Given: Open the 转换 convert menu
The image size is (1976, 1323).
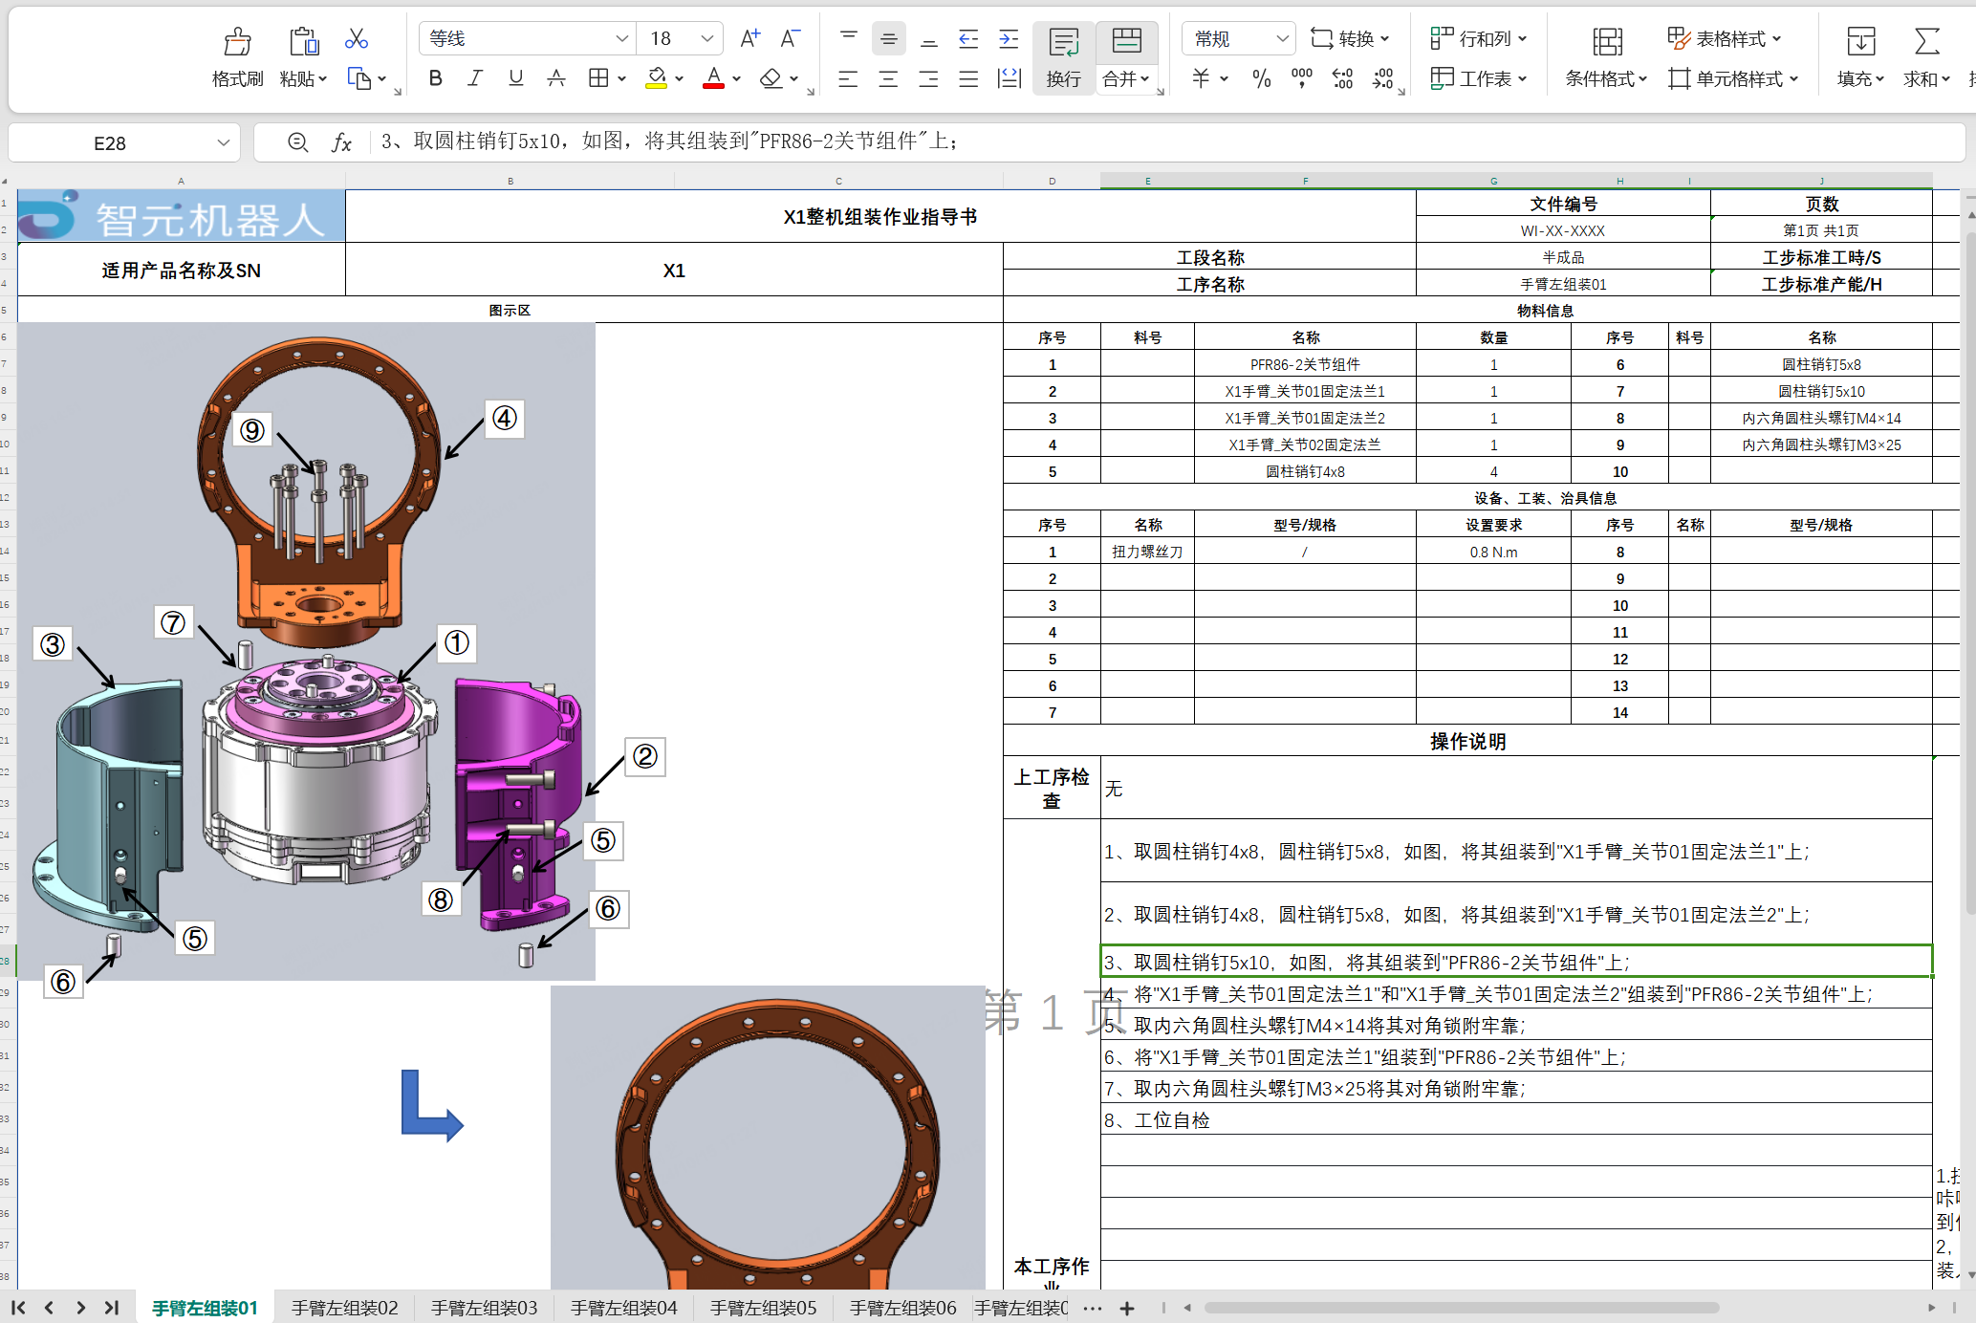Looking at the screenshot, I should (x=1350, y=38).
